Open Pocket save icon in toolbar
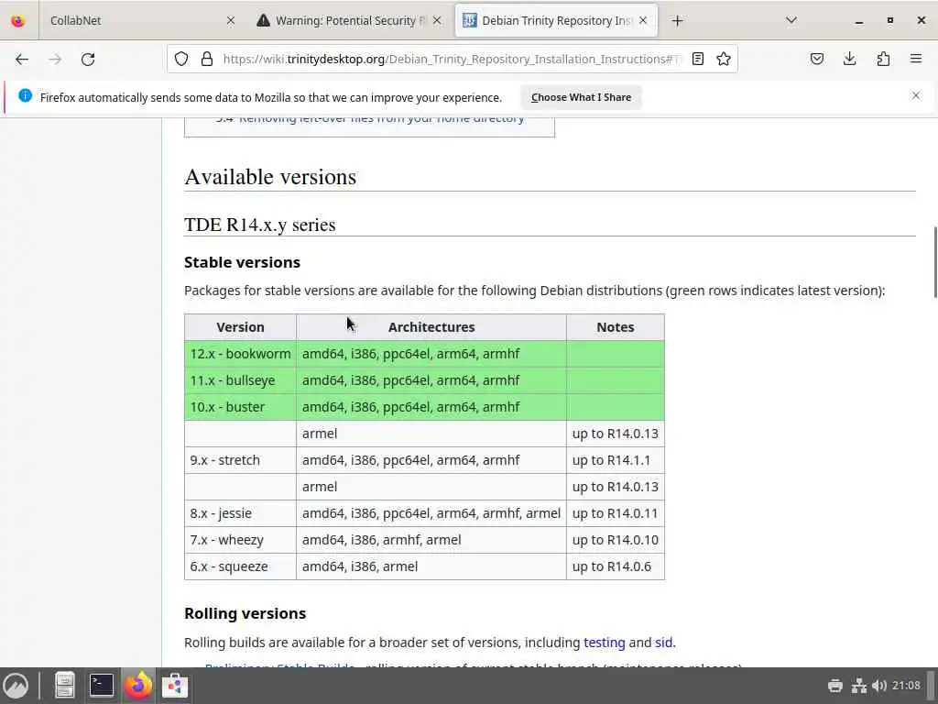This screenshot has width=938, height=704. point(817,59)
